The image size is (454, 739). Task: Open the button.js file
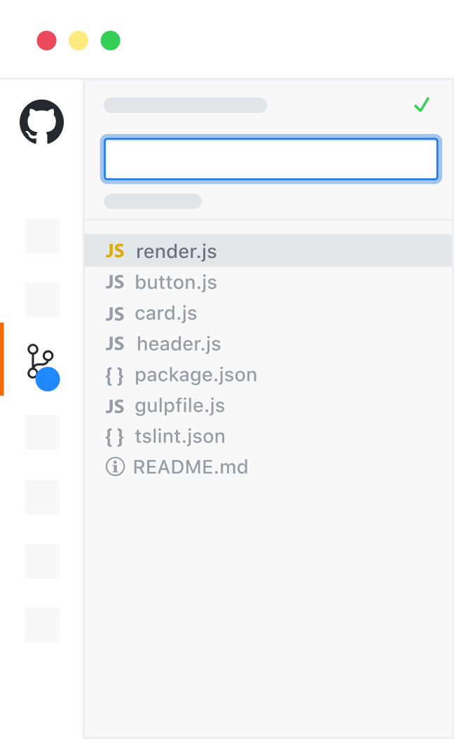pos(176,282)
